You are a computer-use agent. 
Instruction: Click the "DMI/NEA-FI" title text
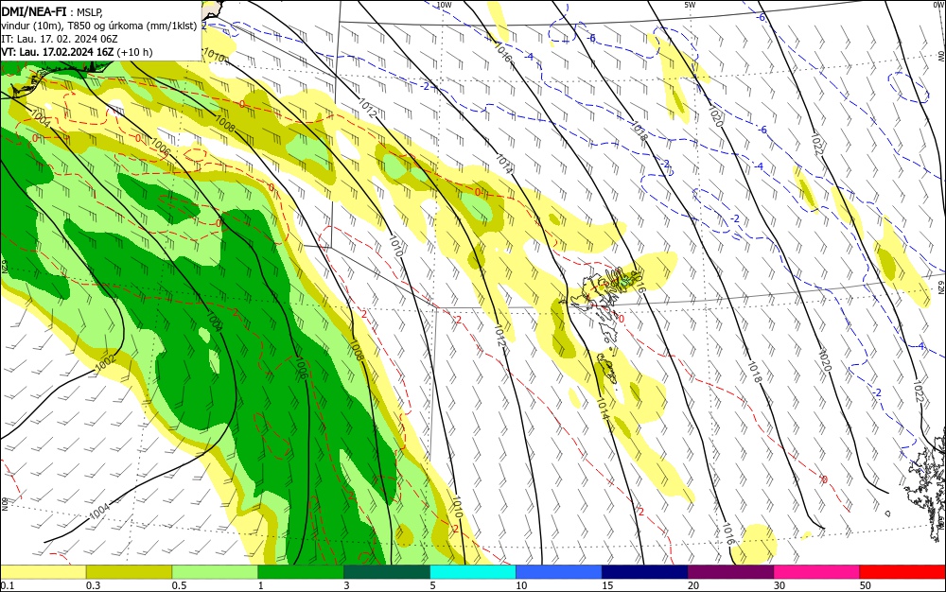coord(34,10)
